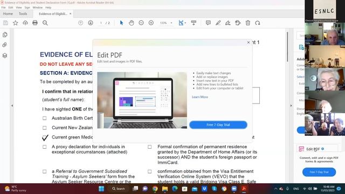The image size is (345, 194).
Task: Tick the Formal confirmation of permanent residence checkbox
Action: 150,147
